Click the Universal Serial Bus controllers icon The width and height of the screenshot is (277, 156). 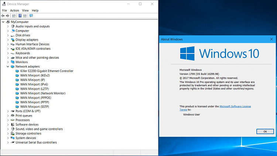(13, 142)
